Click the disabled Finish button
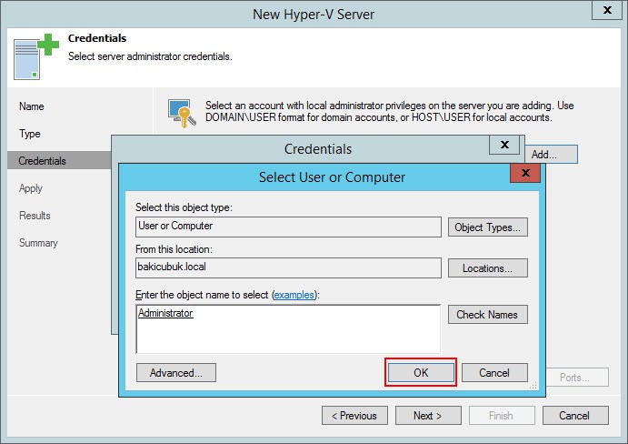Image resolution: width=628 pixels, height=444 pixels. coord(502,416)
